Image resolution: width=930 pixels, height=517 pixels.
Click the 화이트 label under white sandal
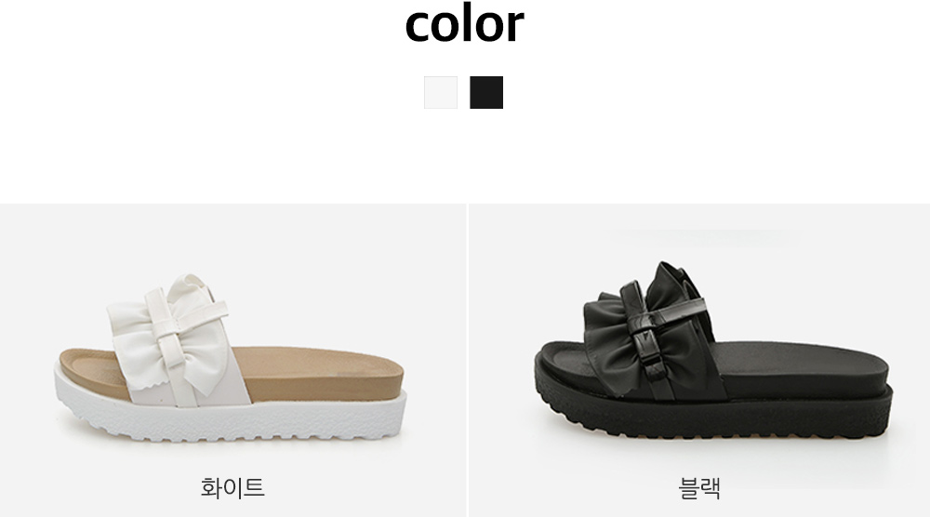pyautogui.click(x=232, y=488)
